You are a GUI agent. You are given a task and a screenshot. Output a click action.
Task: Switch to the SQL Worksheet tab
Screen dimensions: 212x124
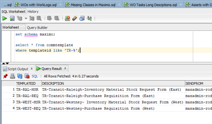(13, 12)
